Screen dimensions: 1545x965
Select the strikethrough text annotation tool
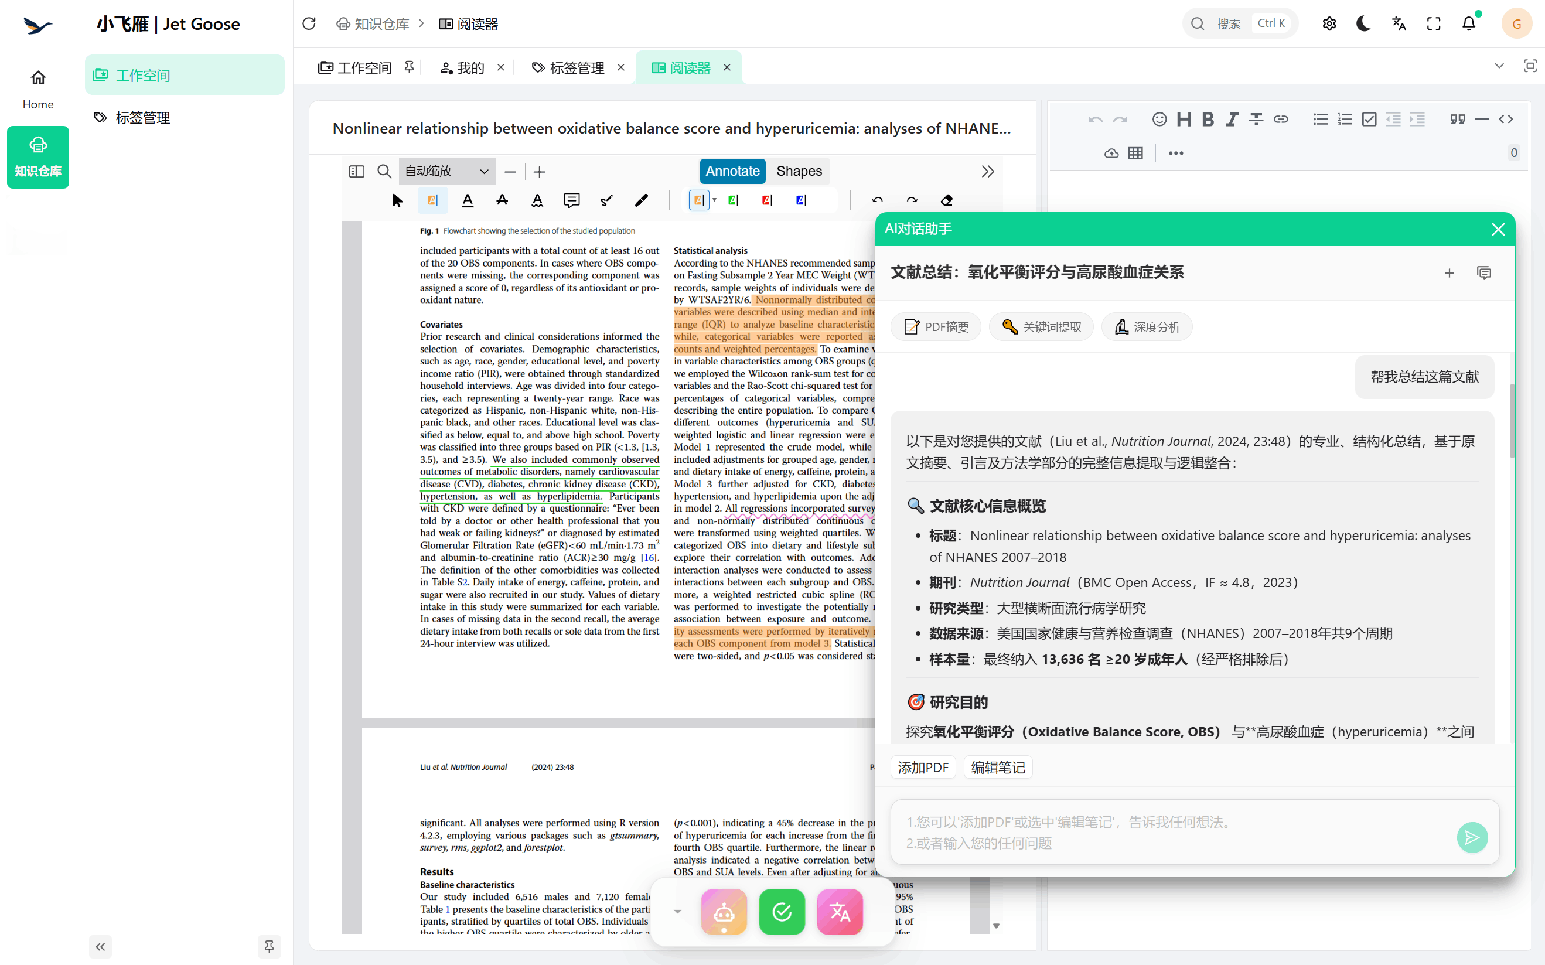[x=502, y=200]
